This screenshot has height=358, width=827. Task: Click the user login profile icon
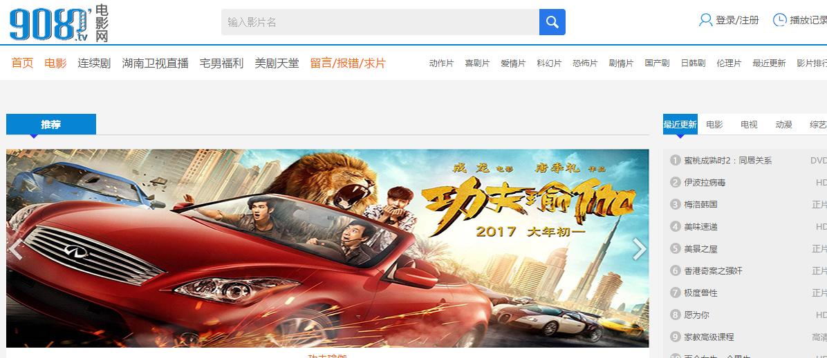(x=705, y=20)
